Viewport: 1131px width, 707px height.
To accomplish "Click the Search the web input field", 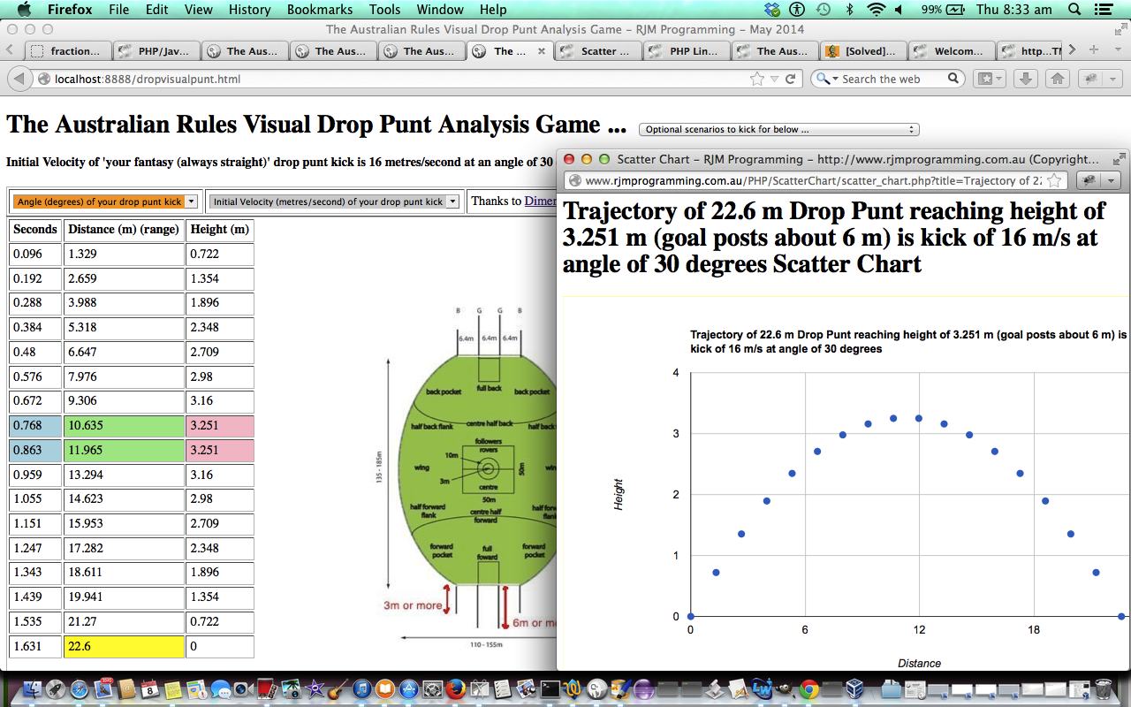I will point(891,79).
